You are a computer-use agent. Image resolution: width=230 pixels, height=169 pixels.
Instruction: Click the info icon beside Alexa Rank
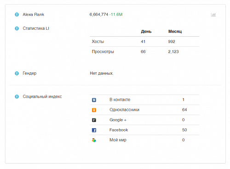pos(17,15)
